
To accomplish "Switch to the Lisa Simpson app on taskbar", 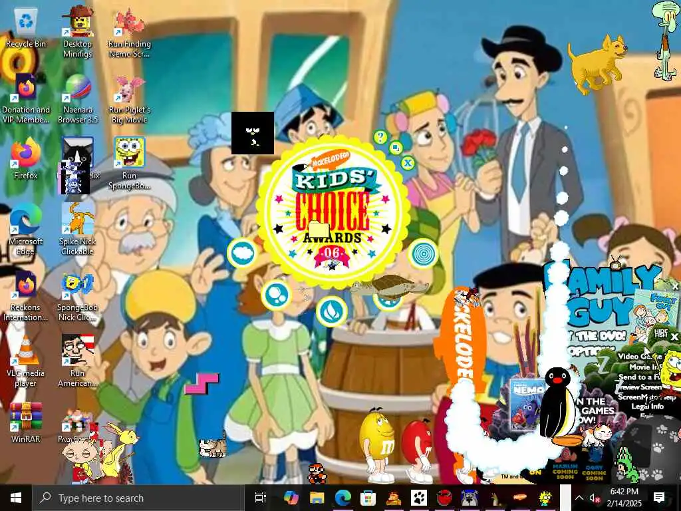I will click(x=545, y=498).
